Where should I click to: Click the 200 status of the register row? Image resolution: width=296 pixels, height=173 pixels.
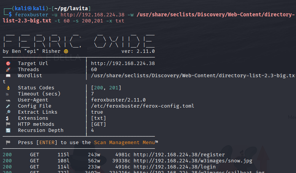tap(7, 155)
